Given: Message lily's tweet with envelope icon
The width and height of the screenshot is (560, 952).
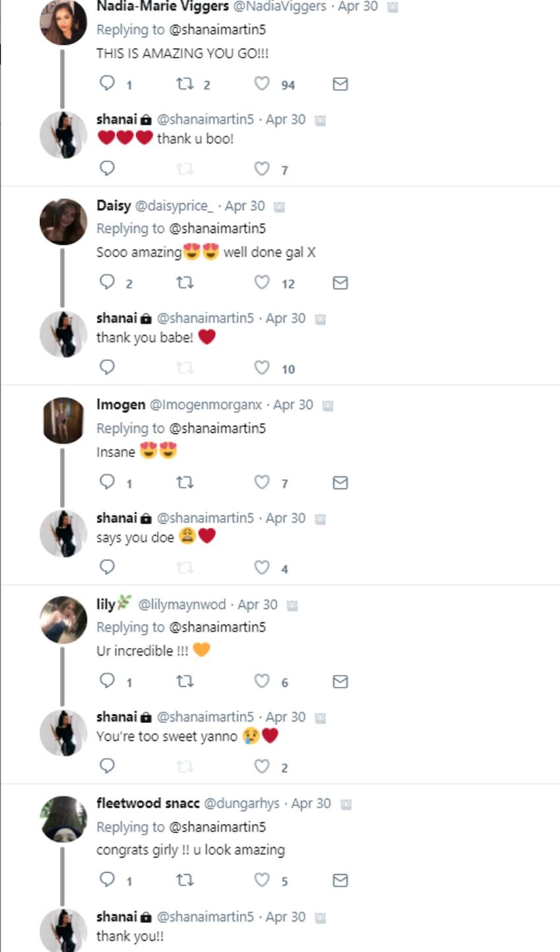Looking at the screenshot, I should (340, 682).
